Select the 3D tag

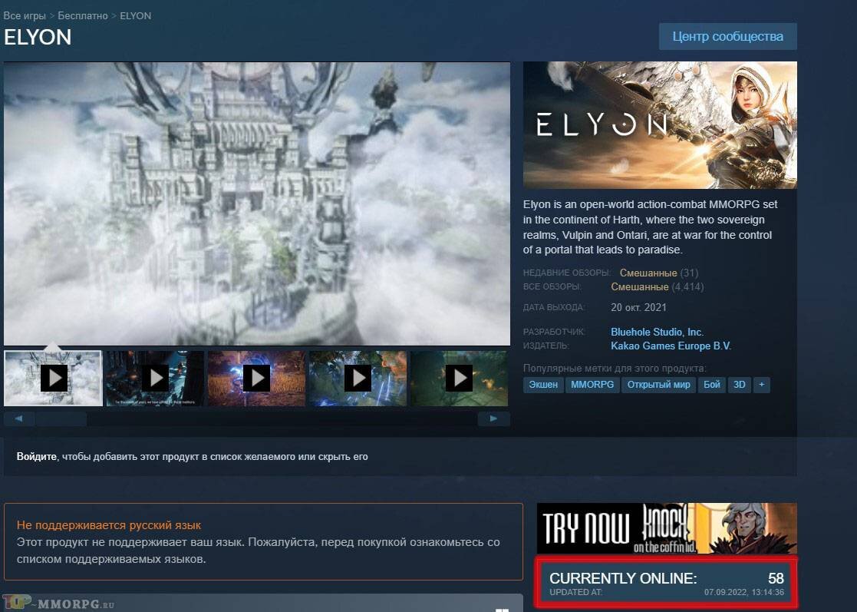coord(739,385)
